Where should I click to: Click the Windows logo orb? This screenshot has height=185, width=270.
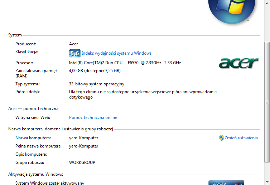pos(232,10)
